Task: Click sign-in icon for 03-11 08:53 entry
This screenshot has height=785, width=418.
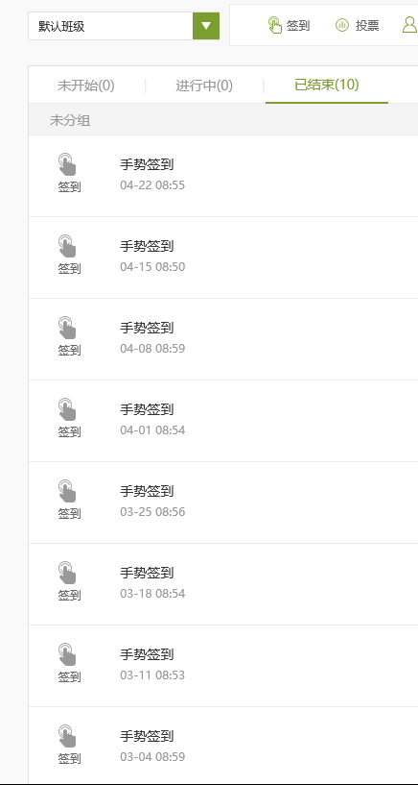Action: coord(67,654)
